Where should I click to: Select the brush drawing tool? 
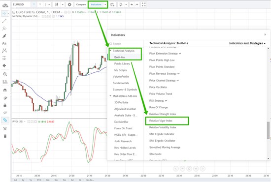pos(4,36)
